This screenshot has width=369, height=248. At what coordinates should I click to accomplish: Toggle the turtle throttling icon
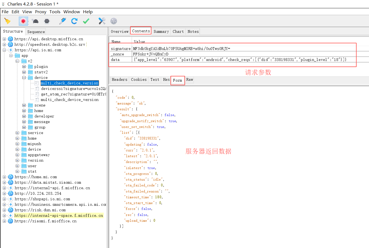35,21
